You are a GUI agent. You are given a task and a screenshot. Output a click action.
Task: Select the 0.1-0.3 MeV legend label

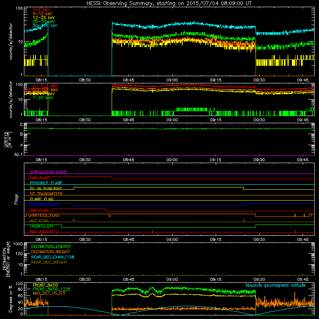click(45, 86)
